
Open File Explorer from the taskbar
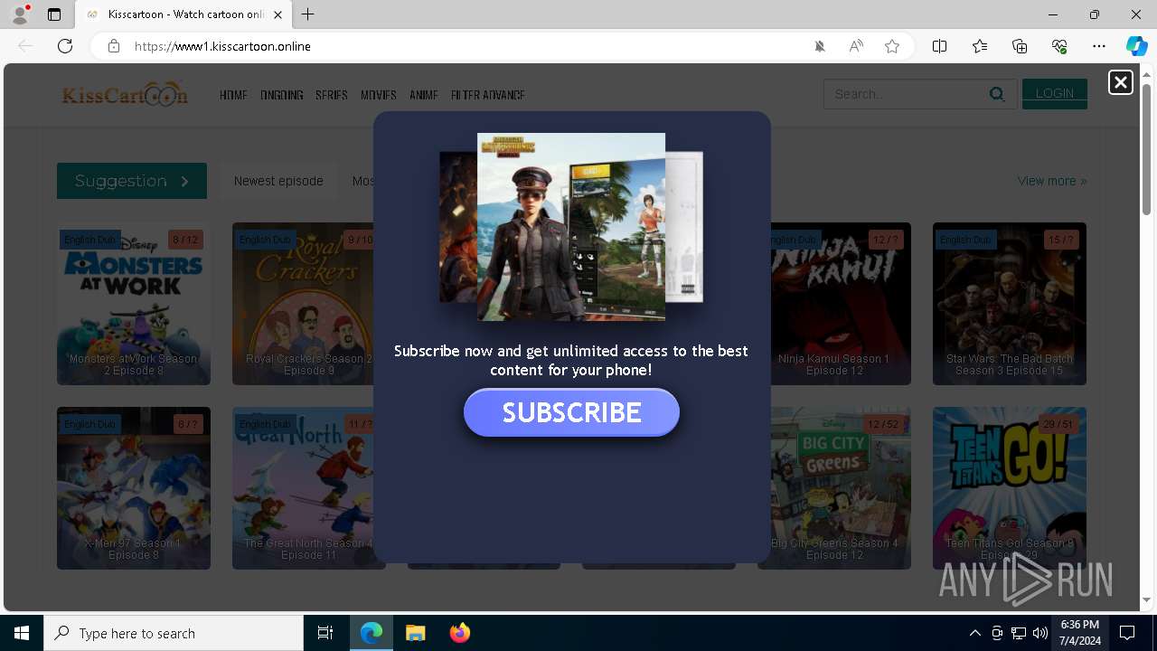click(416, 633)
